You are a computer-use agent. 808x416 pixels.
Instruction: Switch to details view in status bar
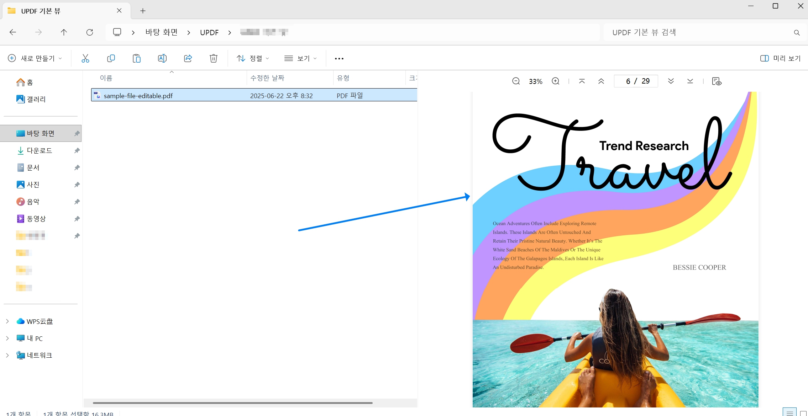tap(789, 412)
